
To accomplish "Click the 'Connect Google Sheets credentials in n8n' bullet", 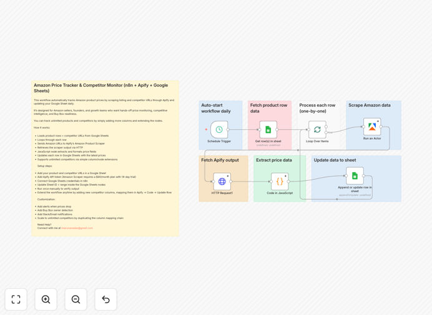I will click(62, 181).
